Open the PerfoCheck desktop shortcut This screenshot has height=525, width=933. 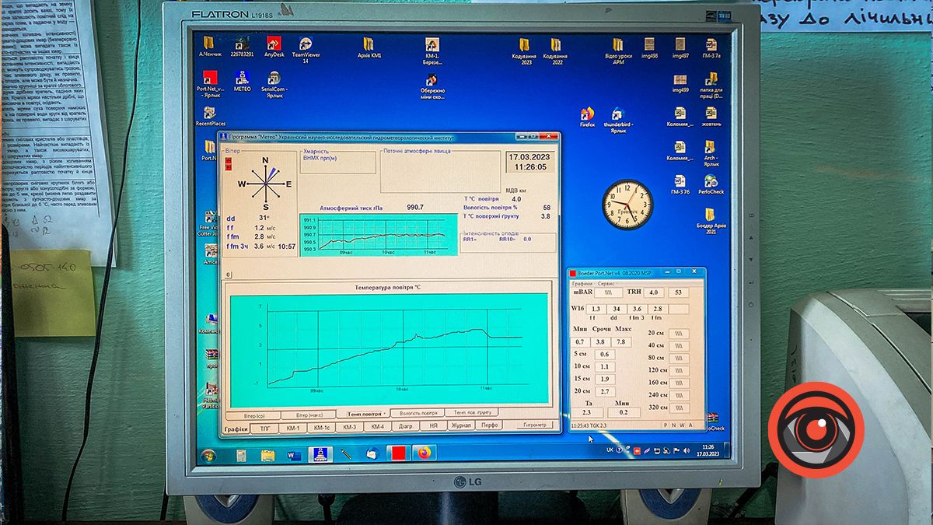click(711, 179)
